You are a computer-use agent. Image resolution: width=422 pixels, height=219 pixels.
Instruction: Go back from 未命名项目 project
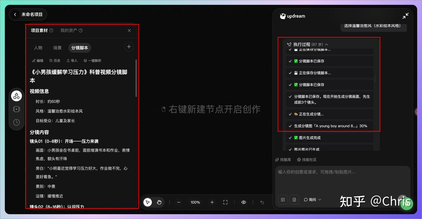point(15,14)
